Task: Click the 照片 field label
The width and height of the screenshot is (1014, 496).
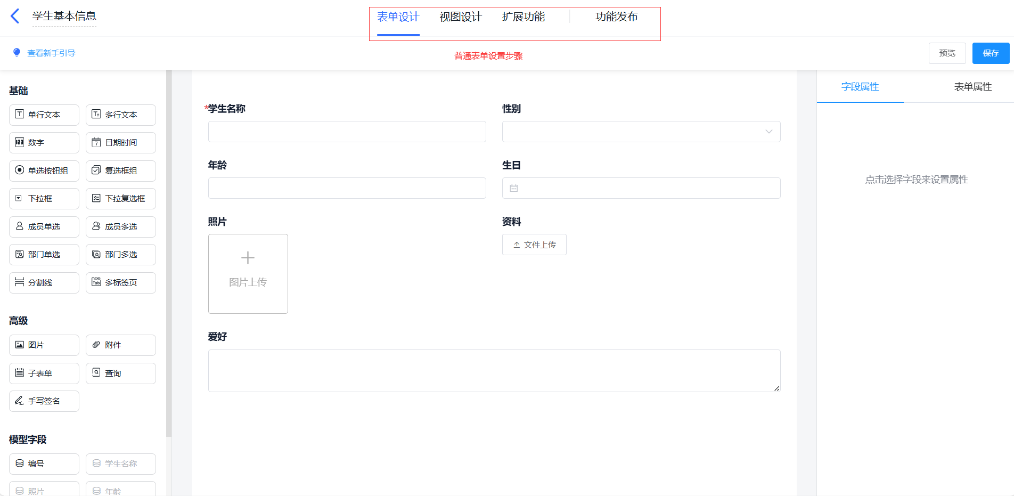Action: [x=217, y=222]
